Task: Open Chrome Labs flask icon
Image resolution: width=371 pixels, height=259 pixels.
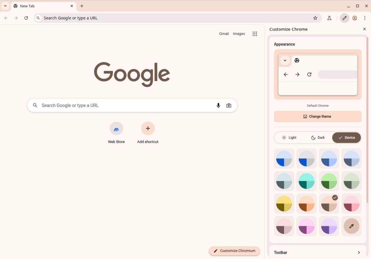Action: pyautogui.click(x=329, y=18)
